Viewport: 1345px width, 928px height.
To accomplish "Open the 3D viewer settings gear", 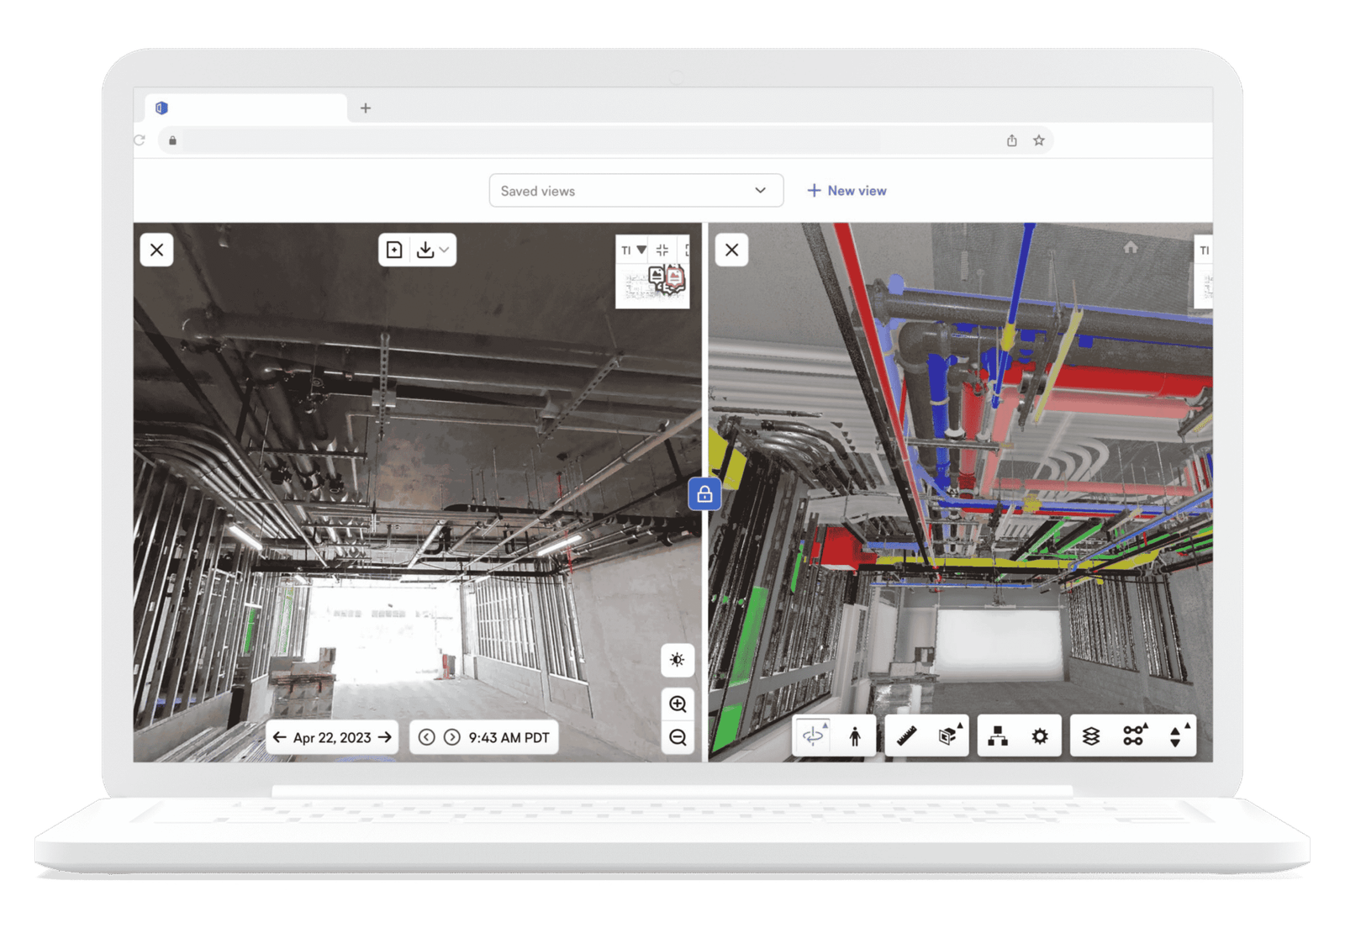I will click(x=1040, y=736).
